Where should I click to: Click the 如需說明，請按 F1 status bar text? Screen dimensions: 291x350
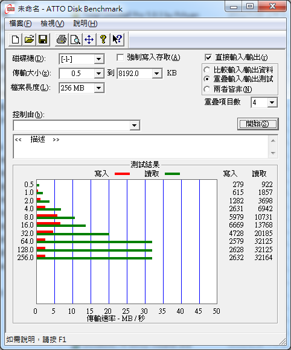point(36,340)
